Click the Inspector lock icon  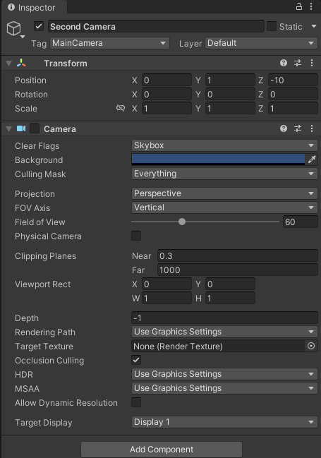click(x=299, y=7)
